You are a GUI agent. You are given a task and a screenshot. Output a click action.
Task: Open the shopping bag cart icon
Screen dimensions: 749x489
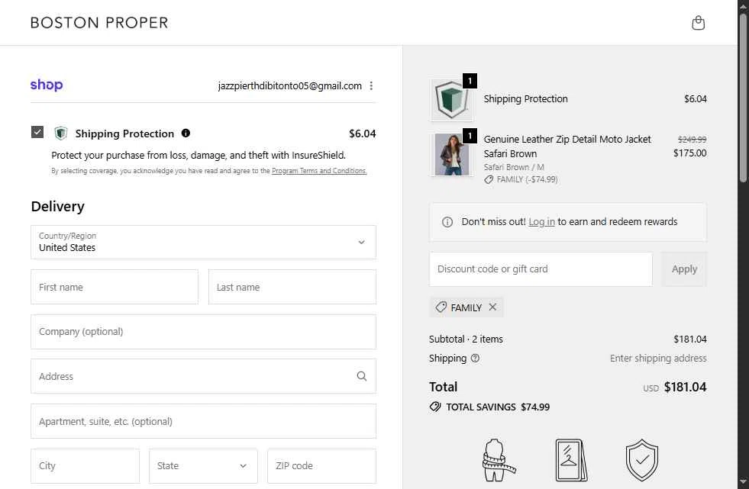point(698,23)
